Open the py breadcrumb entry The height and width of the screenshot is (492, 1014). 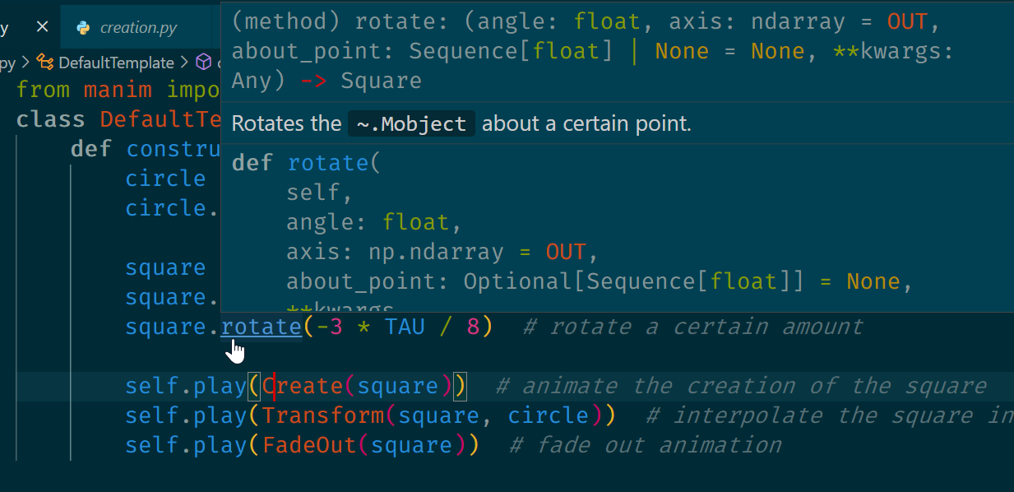point(8,62)
